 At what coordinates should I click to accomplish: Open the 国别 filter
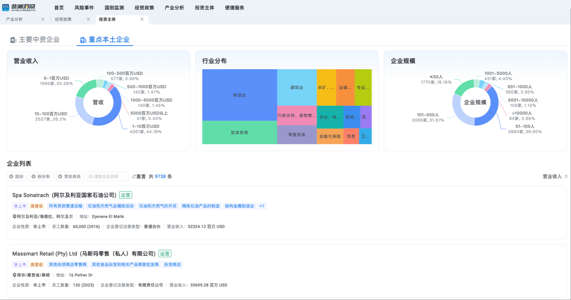(17, 177)
